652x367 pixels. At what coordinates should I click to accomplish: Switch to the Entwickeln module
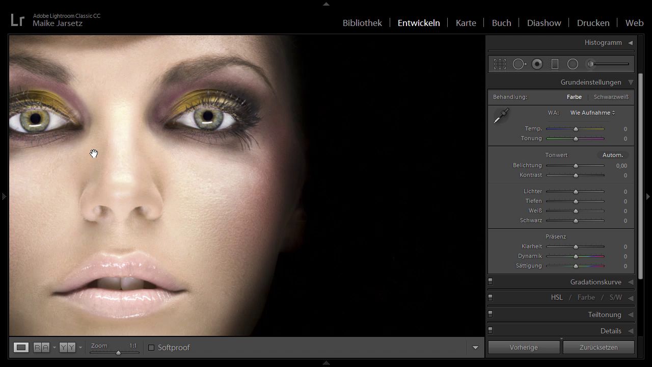[x=419, y=23]
